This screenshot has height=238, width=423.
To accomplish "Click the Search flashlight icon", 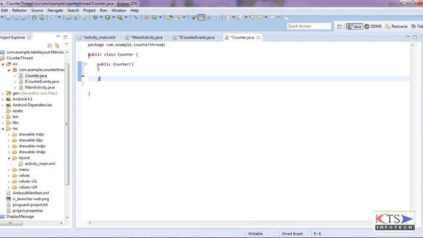I will [178, 18].
